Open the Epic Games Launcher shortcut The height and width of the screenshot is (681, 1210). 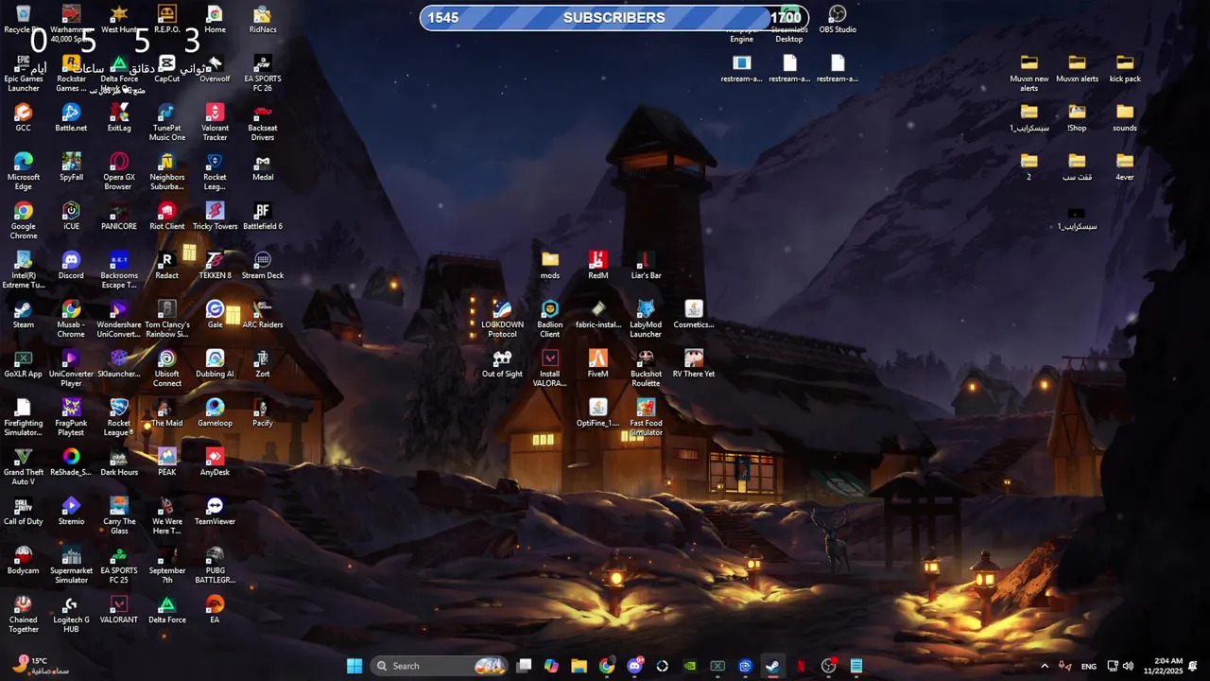tap(23, 73)
